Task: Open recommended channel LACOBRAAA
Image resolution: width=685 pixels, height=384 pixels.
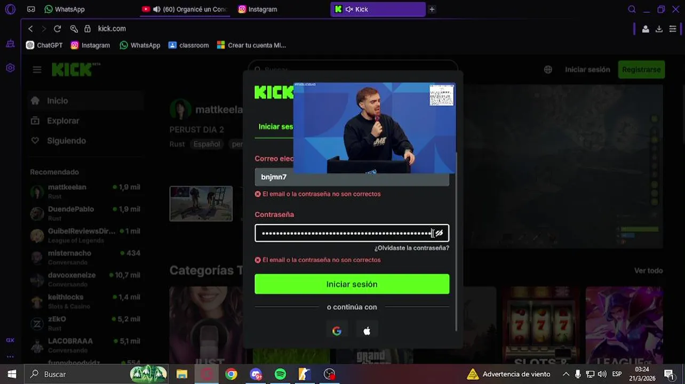Action: click(x=85, y=345)
